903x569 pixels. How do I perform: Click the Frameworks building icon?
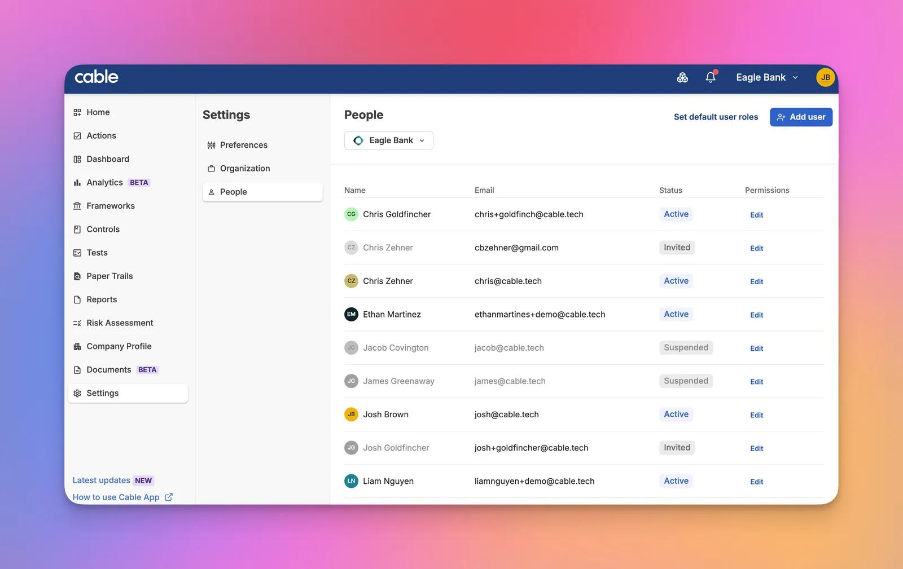pos(77,206)
